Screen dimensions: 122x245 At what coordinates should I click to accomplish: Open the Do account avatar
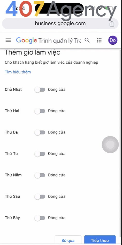(x=113, y=40)
